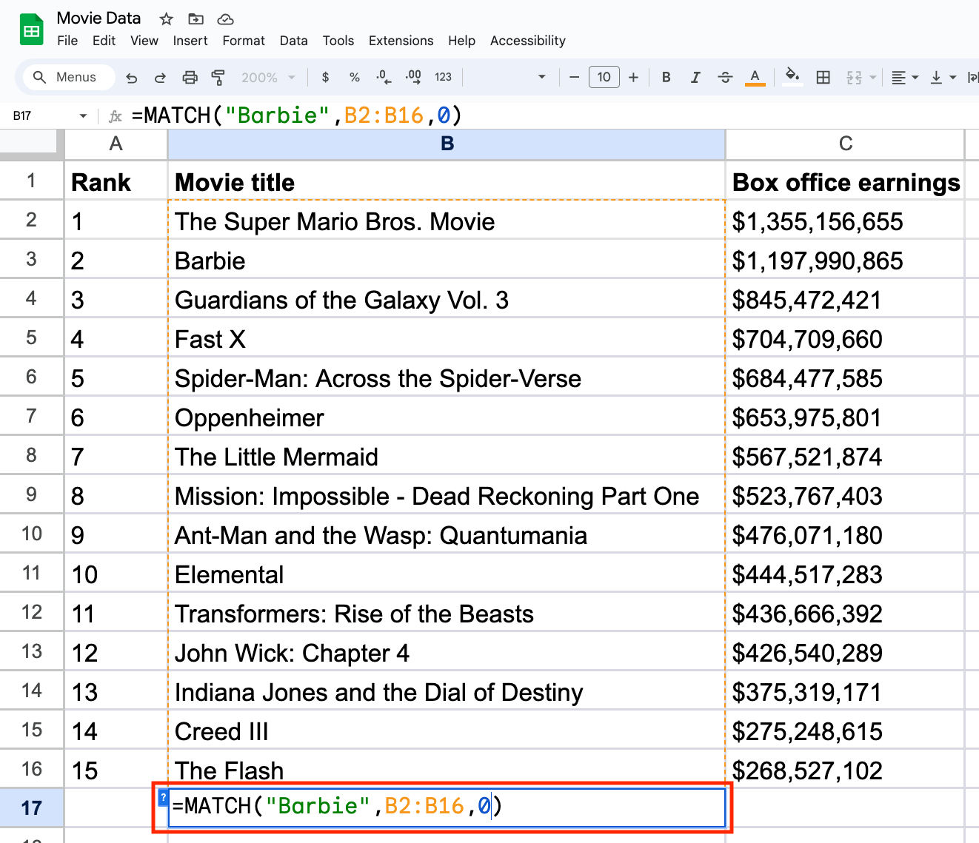Open the Edit menu
This screenshot has height=843, width=979.
(x=104, y=41)
